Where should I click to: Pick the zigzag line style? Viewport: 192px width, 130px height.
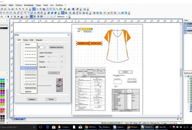pyautogui.click(x=30, y=81)
